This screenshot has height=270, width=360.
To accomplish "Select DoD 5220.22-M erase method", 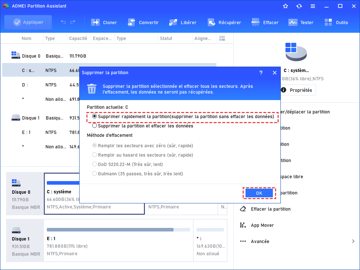I will [x=127, y=165].
